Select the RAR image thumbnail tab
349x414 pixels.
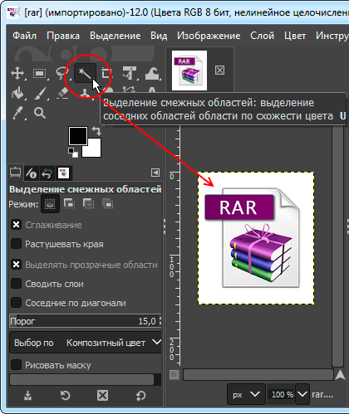(189, 71)
